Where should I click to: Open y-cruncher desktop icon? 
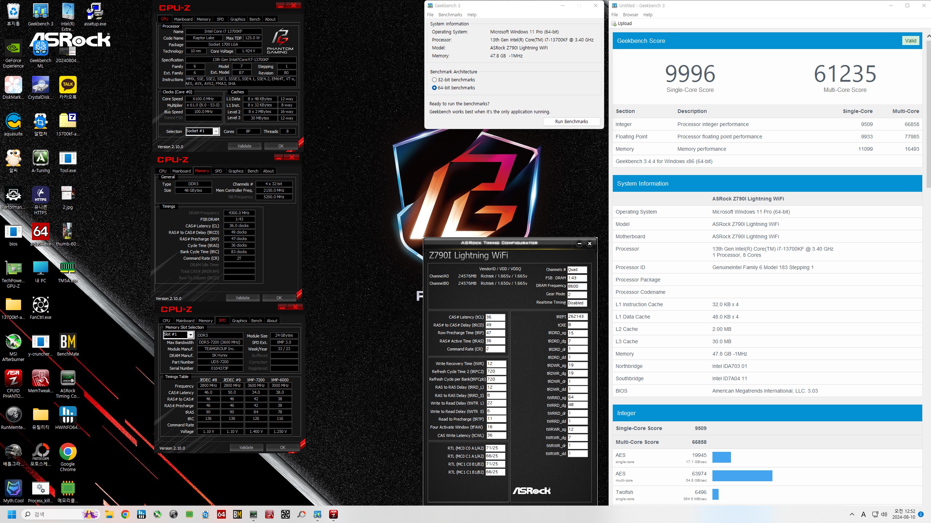click(x=40, y=345)
